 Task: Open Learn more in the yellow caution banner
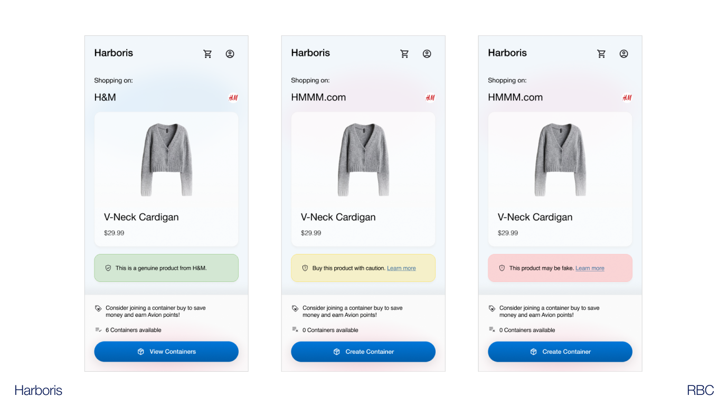click(401, 268)
